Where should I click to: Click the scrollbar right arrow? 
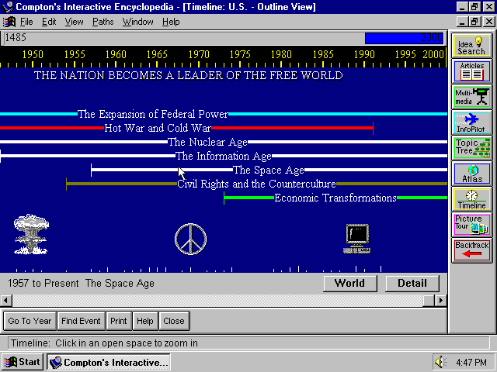440,301
